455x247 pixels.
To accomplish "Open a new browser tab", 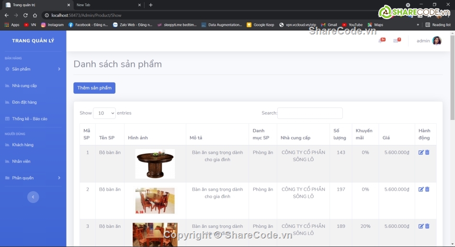I will coord(150,5).
